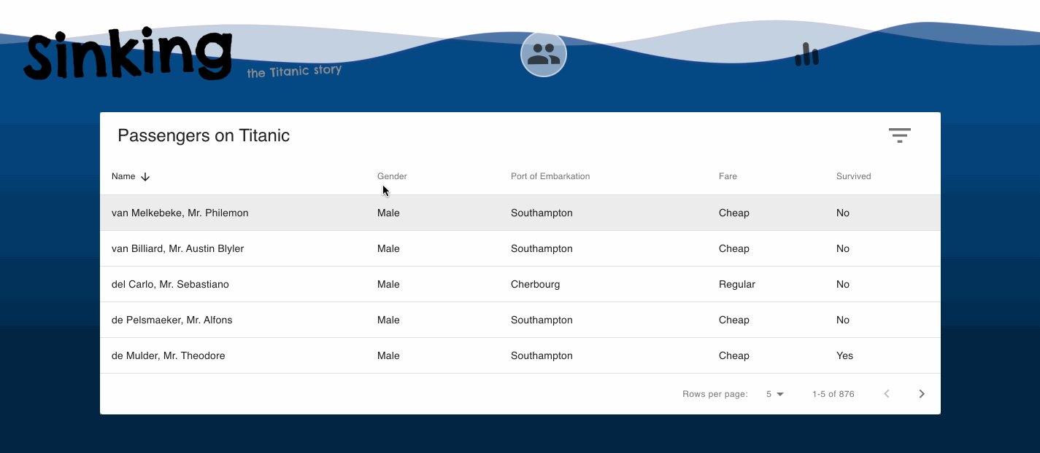Click Rows per page label
Viewport: 1040px width, 453px height.
pos(715,394)
